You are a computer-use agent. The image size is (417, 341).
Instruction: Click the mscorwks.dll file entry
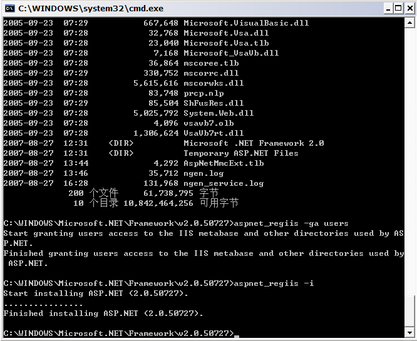(x=214, y=83)
